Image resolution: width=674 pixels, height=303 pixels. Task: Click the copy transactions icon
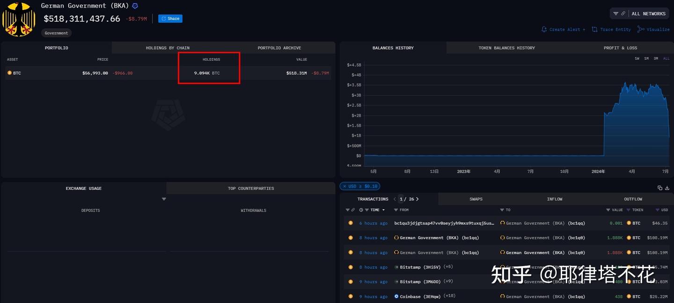coord(660,188)
